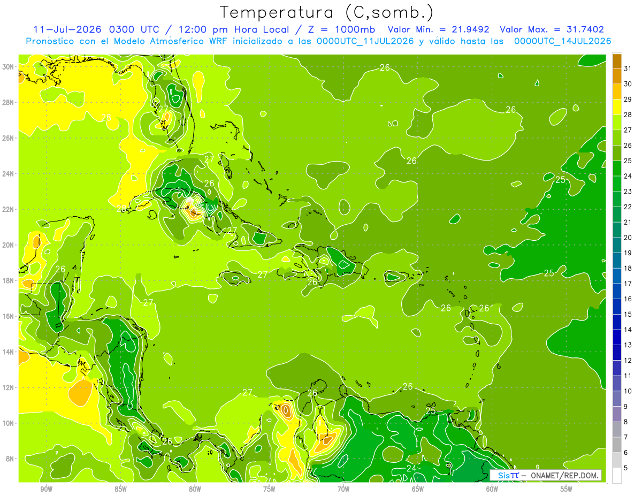Click the '65W' longitude axis label

pyautogui.click(x=418, y=489)
